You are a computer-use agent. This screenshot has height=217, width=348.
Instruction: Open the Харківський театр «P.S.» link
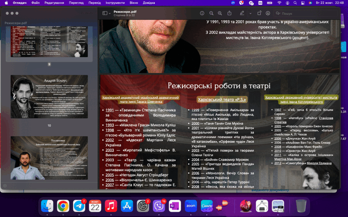(222, 100)
